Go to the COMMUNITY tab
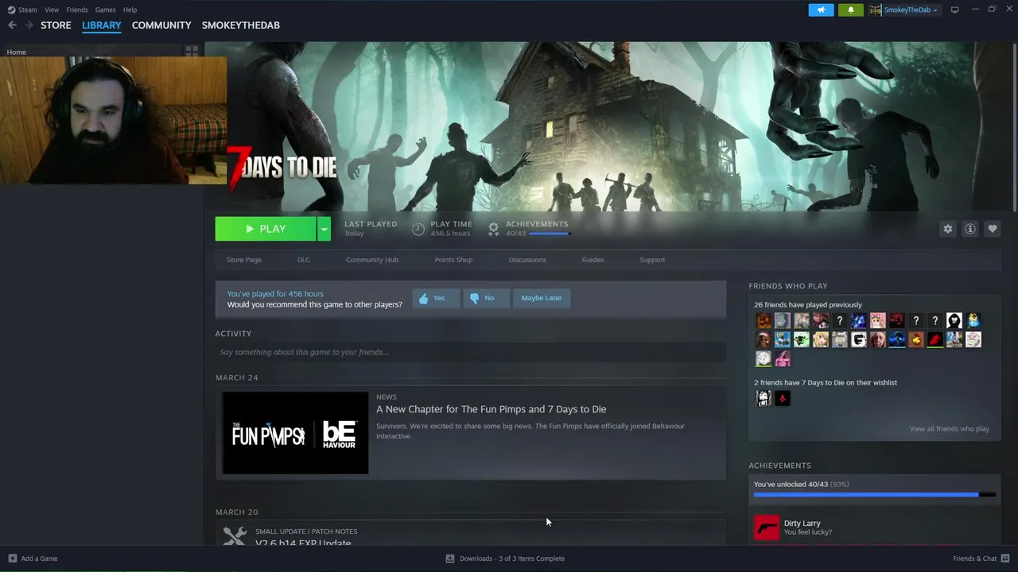 click(161, 25)
